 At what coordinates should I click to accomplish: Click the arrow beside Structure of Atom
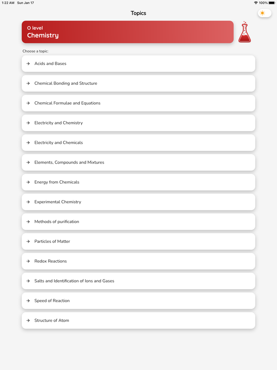pos(28,320)
